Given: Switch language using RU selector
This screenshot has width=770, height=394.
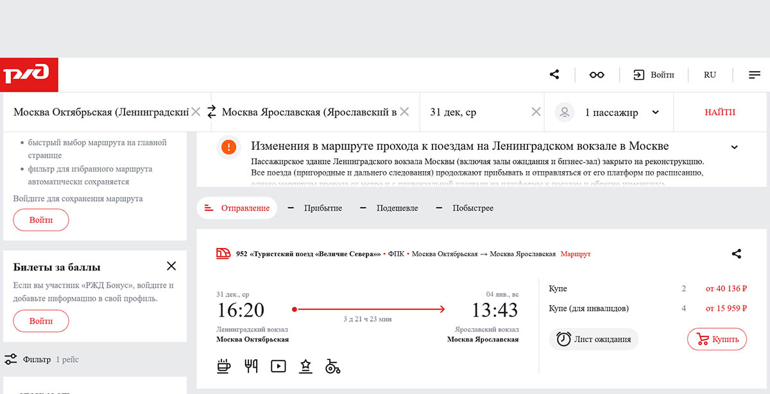Looking at the screenshot, I should pos(710,75).
